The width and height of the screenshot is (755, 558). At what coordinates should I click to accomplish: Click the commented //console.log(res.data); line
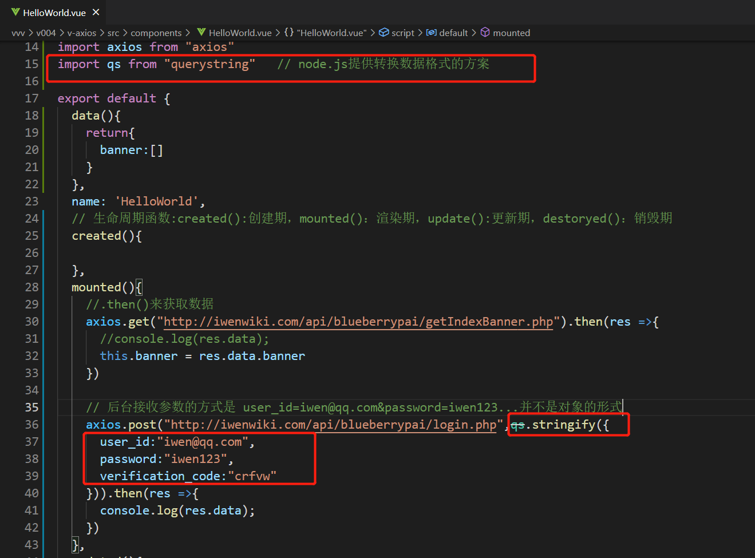184,339
